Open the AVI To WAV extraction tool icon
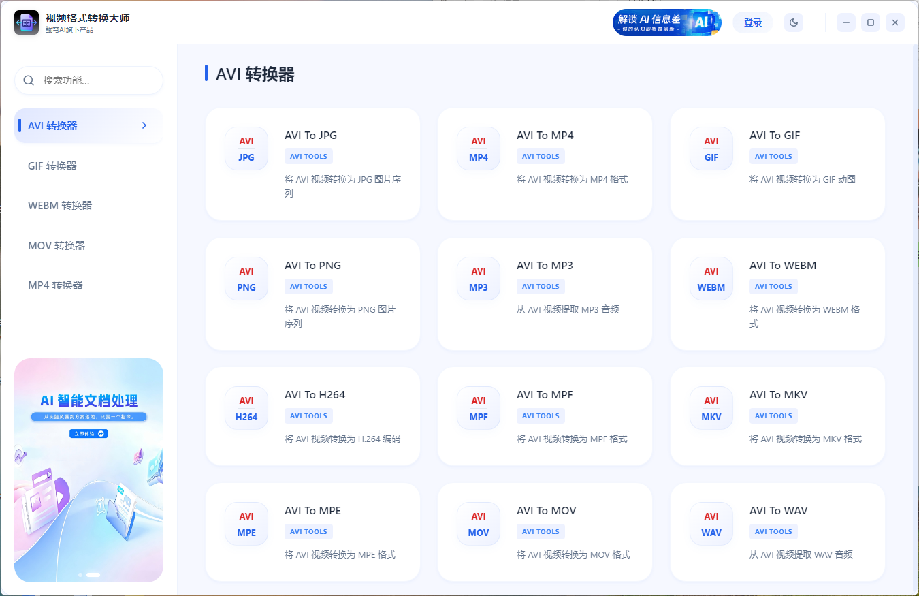Screen dimensions: 919x596 [711, 523]
